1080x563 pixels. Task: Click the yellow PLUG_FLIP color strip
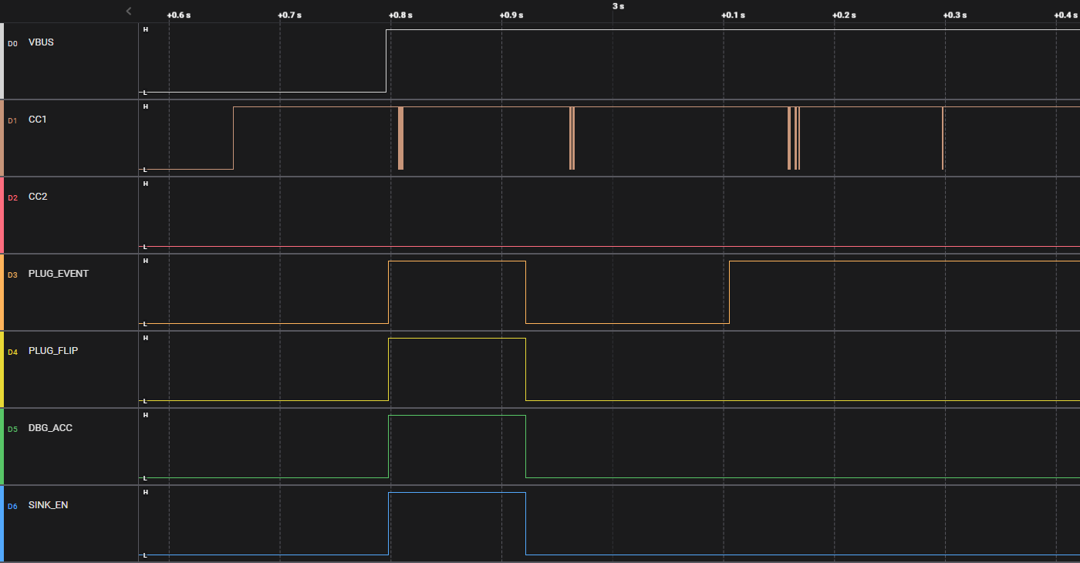pos(2,369)
